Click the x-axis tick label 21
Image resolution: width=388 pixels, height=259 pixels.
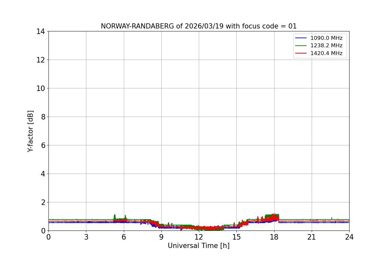click(312, 237)
